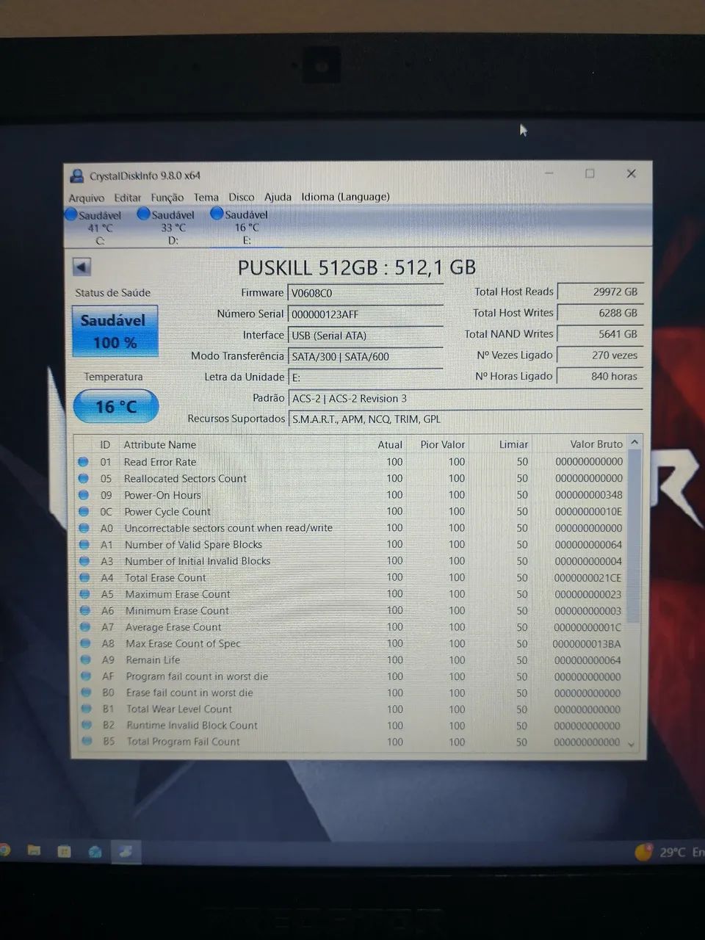Screen dimensions: 705x940
Task: Go to previous disk arrow button
Action: click(82, 267)
